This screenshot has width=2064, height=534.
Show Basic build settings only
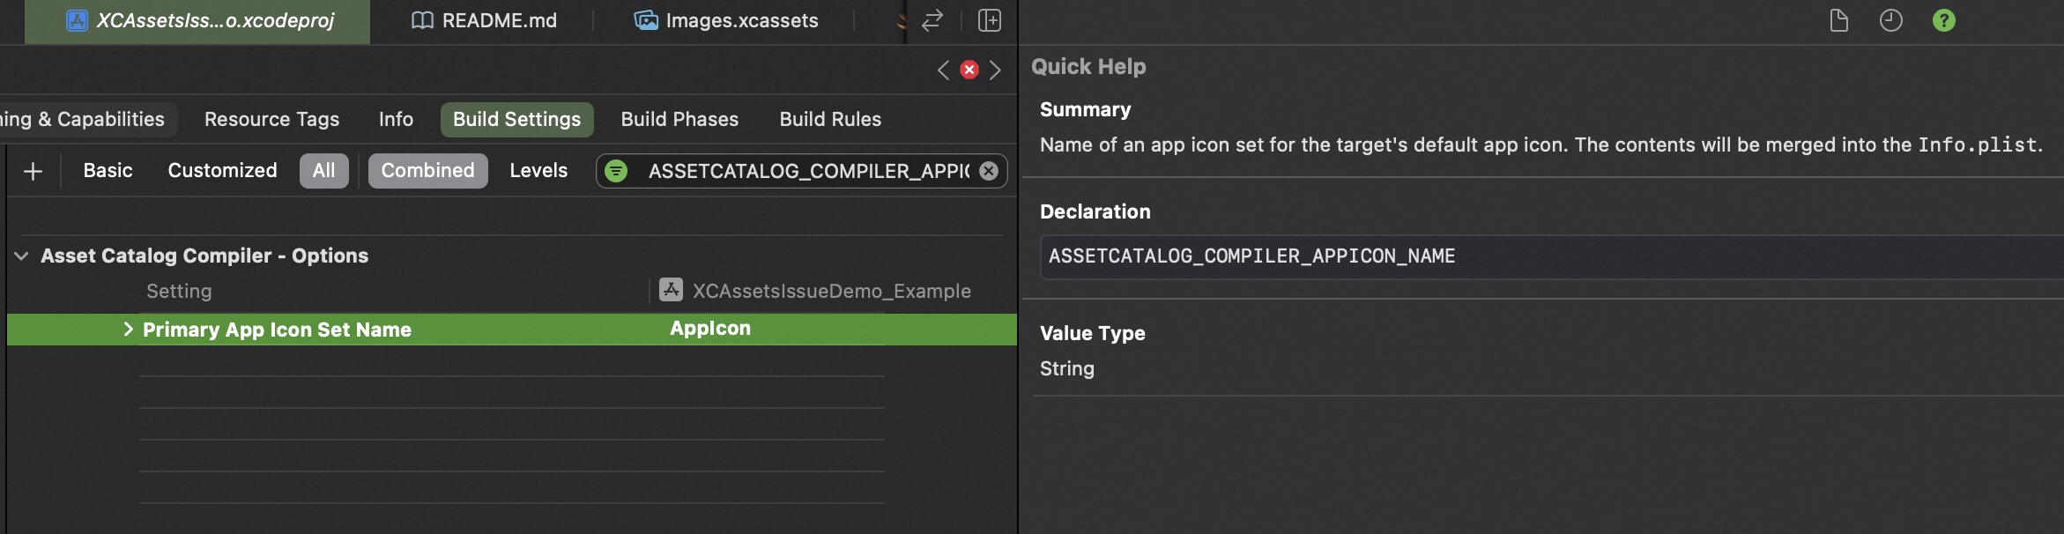point(108,171)
